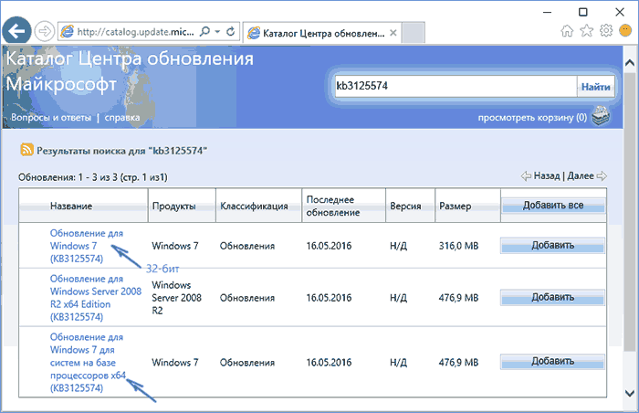Click the smiley feedback icon
639x413 pixels.
pyautogui.click(x=625, y=30)
